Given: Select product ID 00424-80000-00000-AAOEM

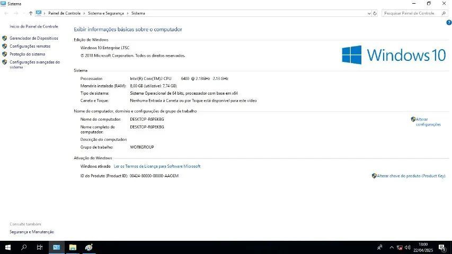Looking at the screenshot, I should 154,176.
